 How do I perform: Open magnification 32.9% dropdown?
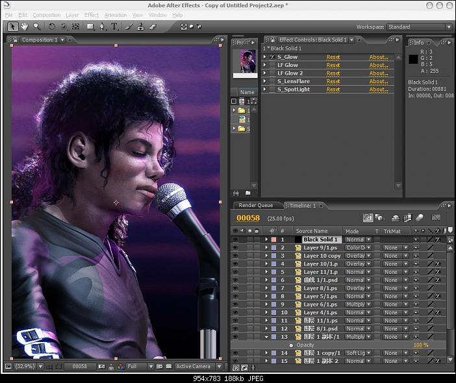tap(28, 366)
